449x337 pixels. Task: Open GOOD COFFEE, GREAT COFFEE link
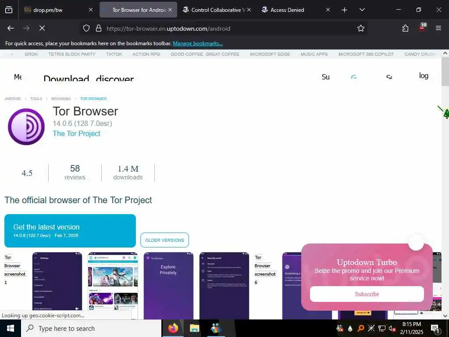[205, 54]
